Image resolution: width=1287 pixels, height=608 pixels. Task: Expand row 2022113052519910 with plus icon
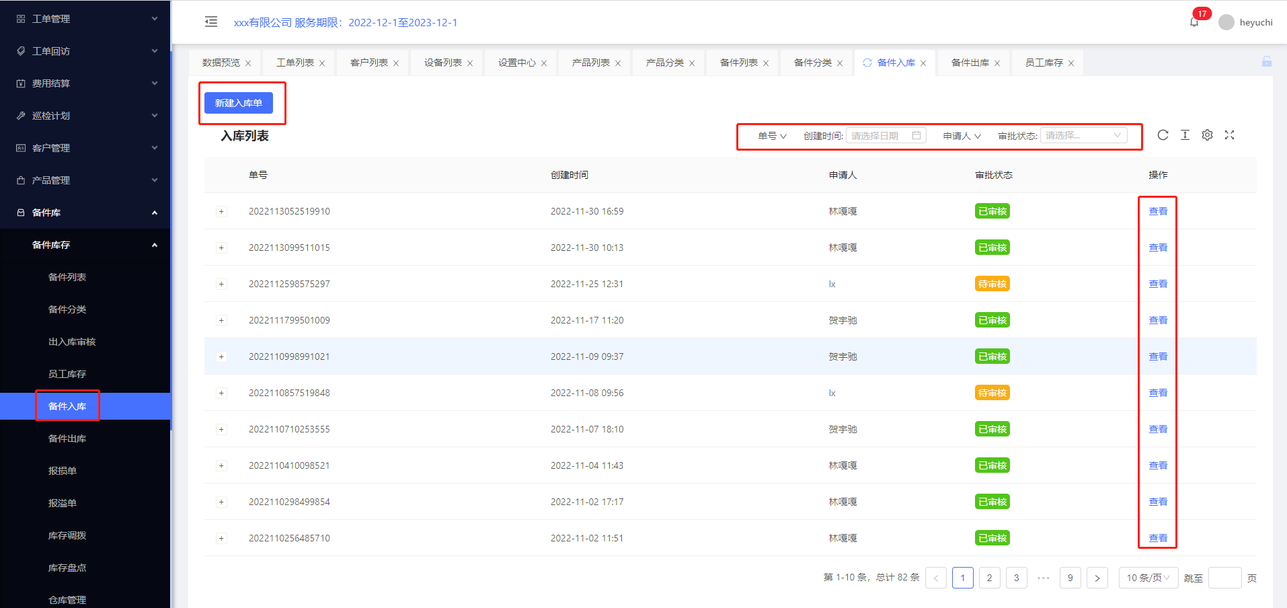coord(221,211)
